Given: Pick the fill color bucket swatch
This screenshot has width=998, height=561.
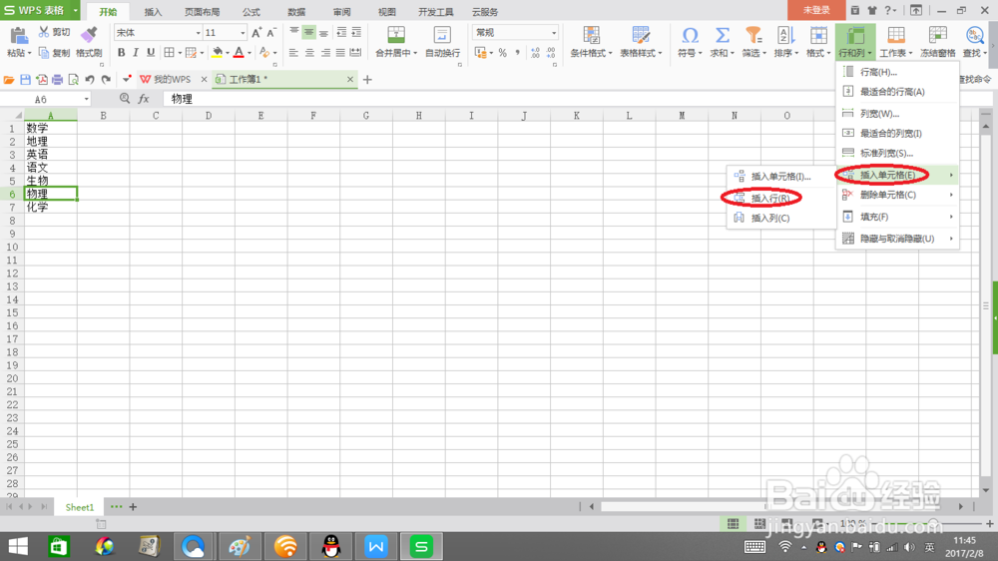Looking at the screenshot, I should [x=217, y=53].
